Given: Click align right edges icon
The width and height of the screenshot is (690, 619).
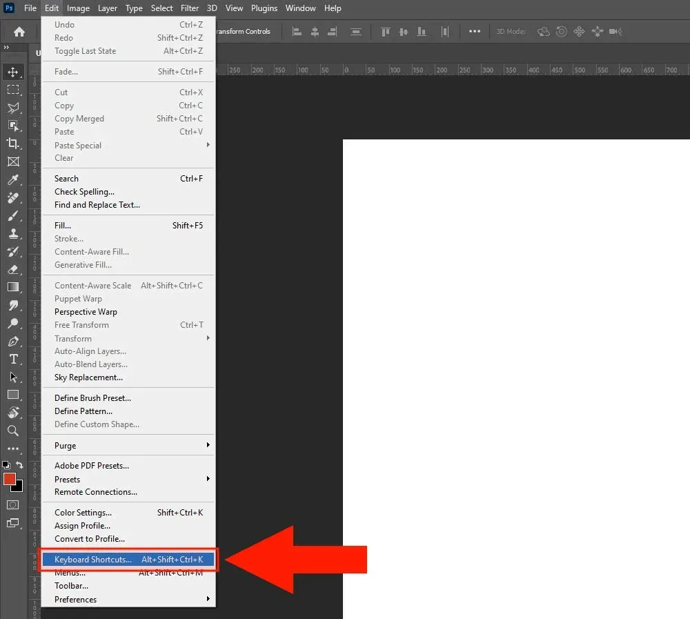Looking at the screenshot, I should [x=333, y=32].
